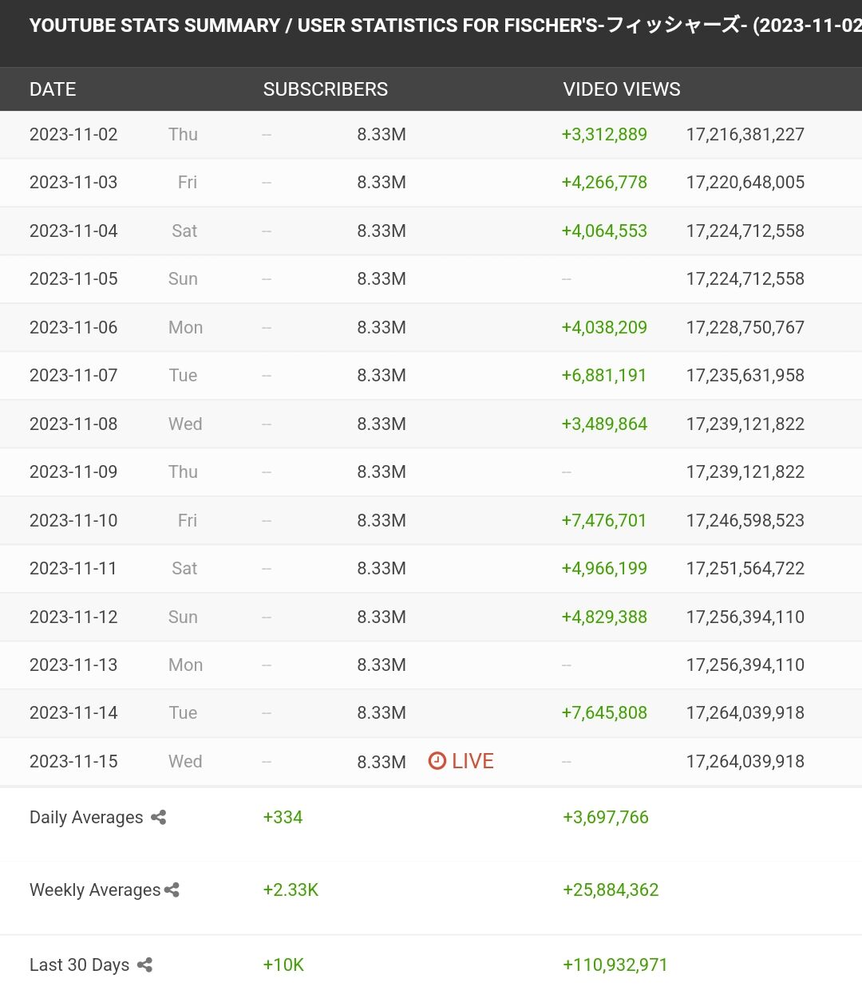Click the red LIVE clock icon
862x998 pixels.
(437, 760)
